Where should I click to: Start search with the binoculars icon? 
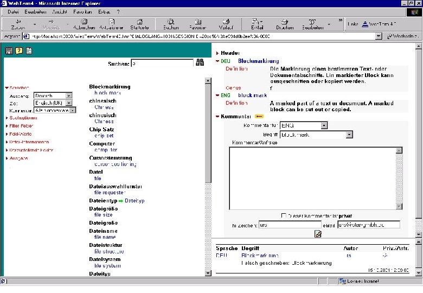[200, 63]
